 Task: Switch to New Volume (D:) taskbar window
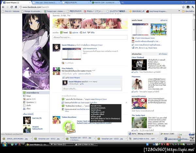point(61,145)
